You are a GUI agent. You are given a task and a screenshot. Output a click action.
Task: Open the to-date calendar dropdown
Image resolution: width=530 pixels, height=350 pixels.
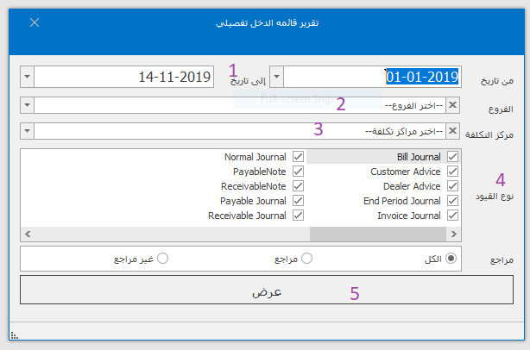click(27, 77)
